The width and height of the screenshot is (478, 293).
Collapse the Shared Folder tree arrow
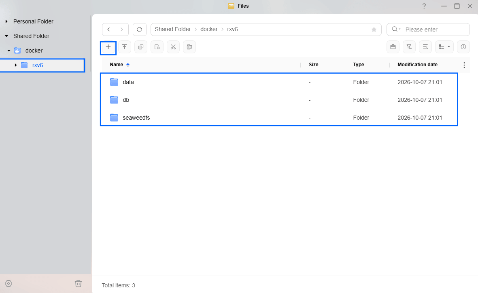(6, 36)
